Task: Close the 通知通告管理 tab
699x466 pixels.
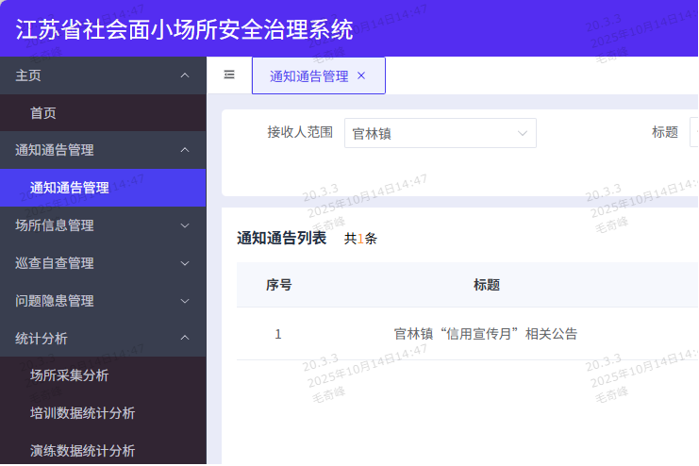Action: click(x=361, y=75)
